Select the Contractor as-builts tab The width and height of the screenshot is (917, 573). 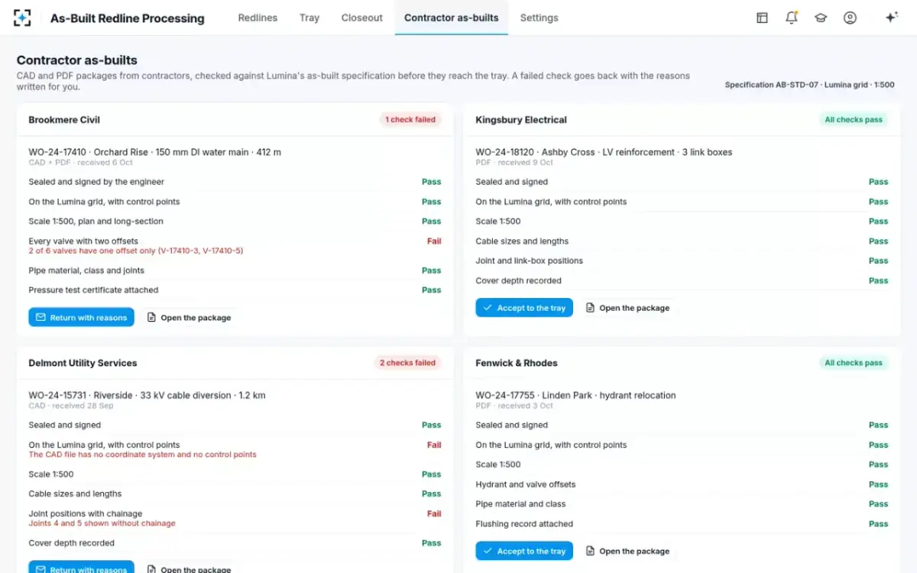(452, 18)
